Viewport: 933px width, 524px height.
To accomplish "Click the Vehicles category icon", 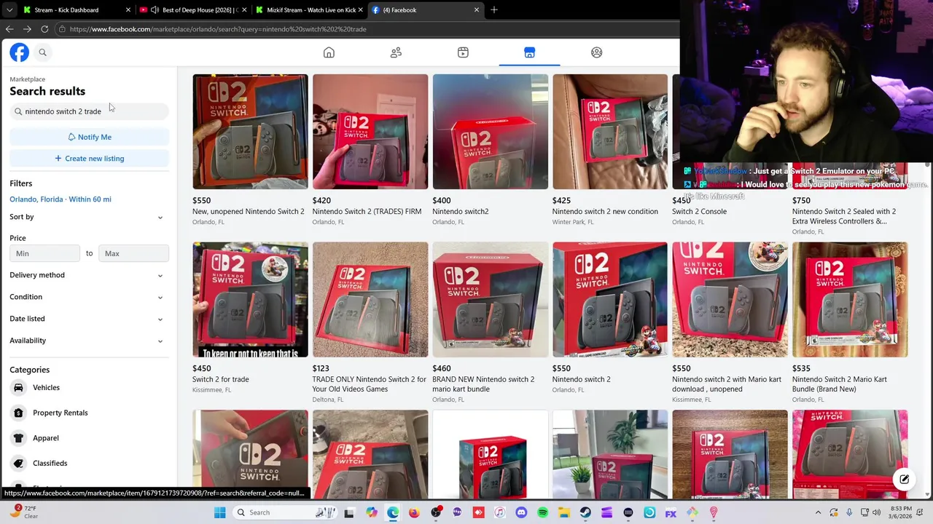I will [x=18, y=388].
